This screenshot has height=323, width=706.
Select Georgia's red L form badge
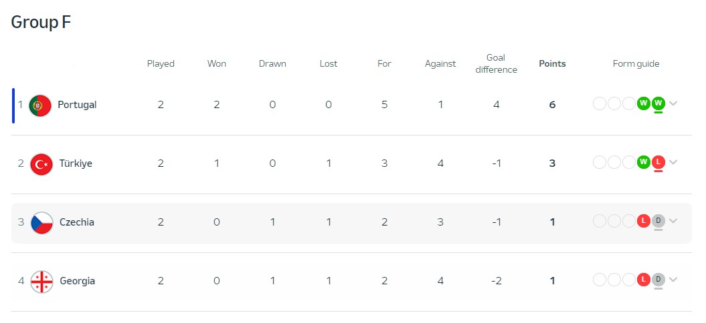[643, 280]
